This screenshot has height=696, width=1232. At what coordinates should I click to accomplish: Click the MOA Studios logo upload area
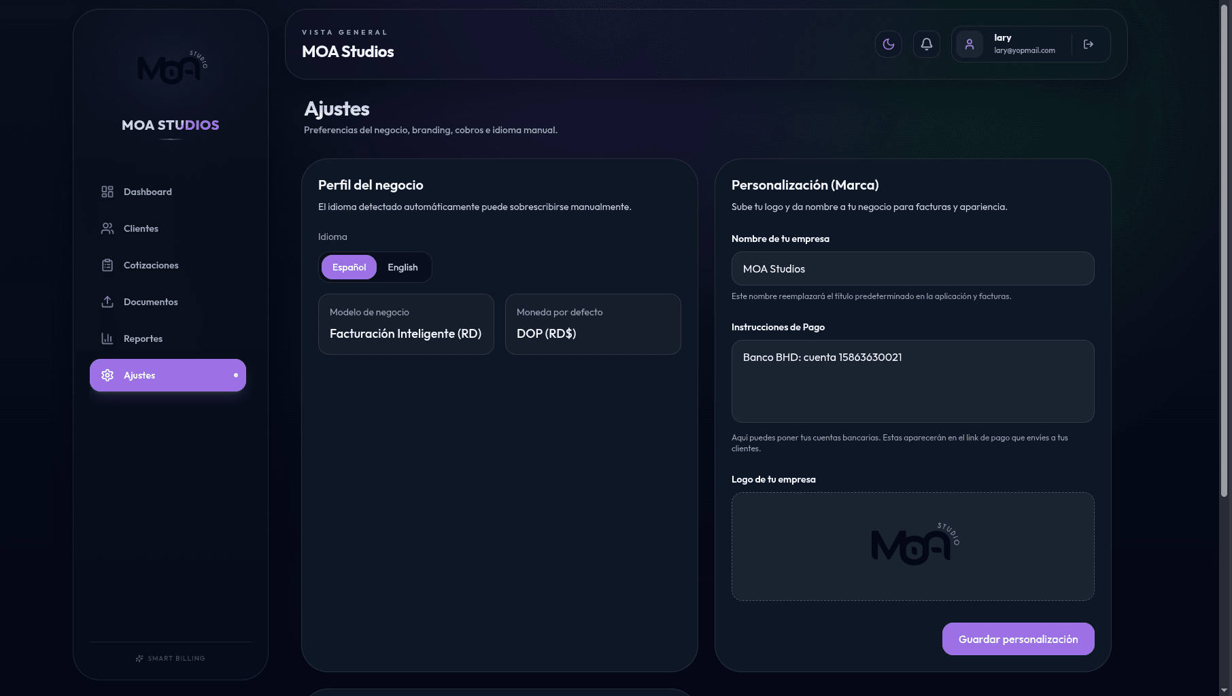point(913,546)
